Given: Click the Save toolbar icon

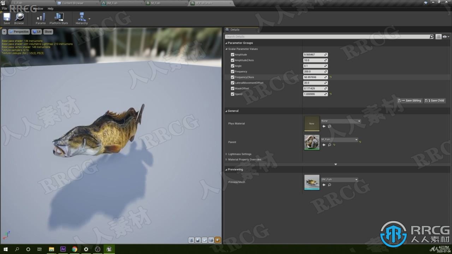Looking at the screenshot, I should point(7,18).
